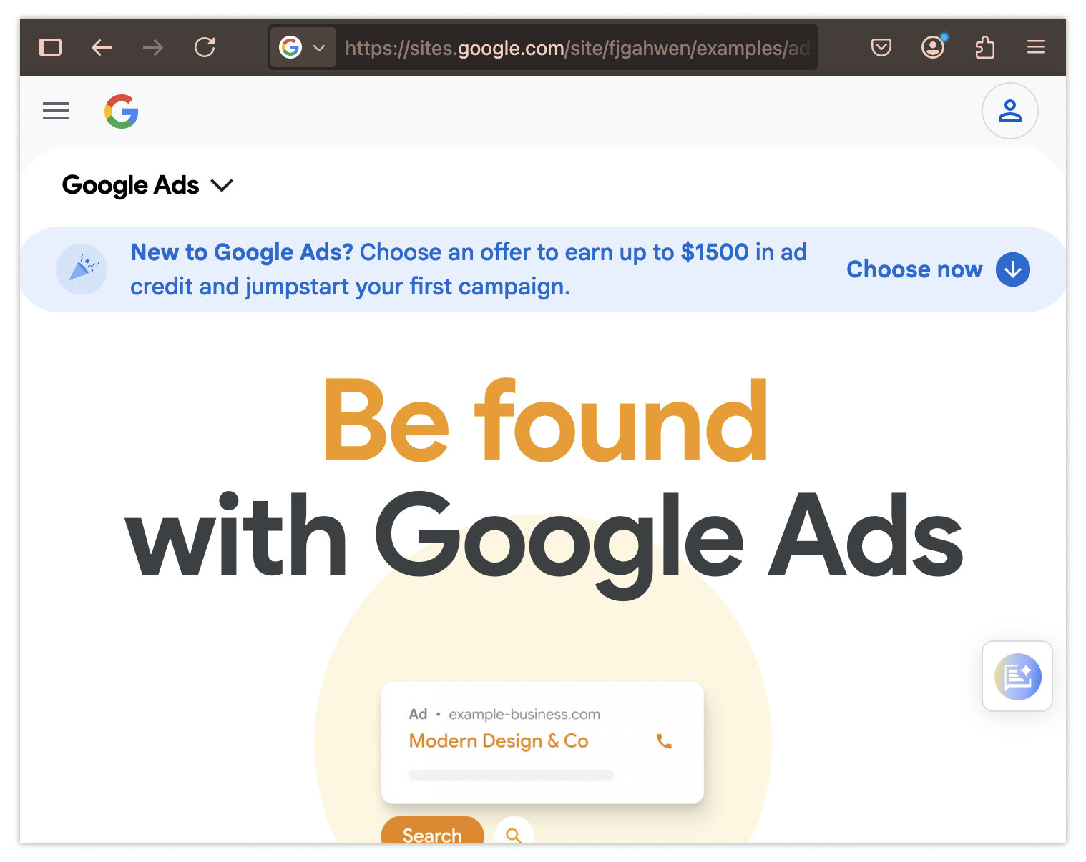This screenshot has width=1086, height=862.
Task: Open the chat assistant floating button
Action: pos(1017,676)
